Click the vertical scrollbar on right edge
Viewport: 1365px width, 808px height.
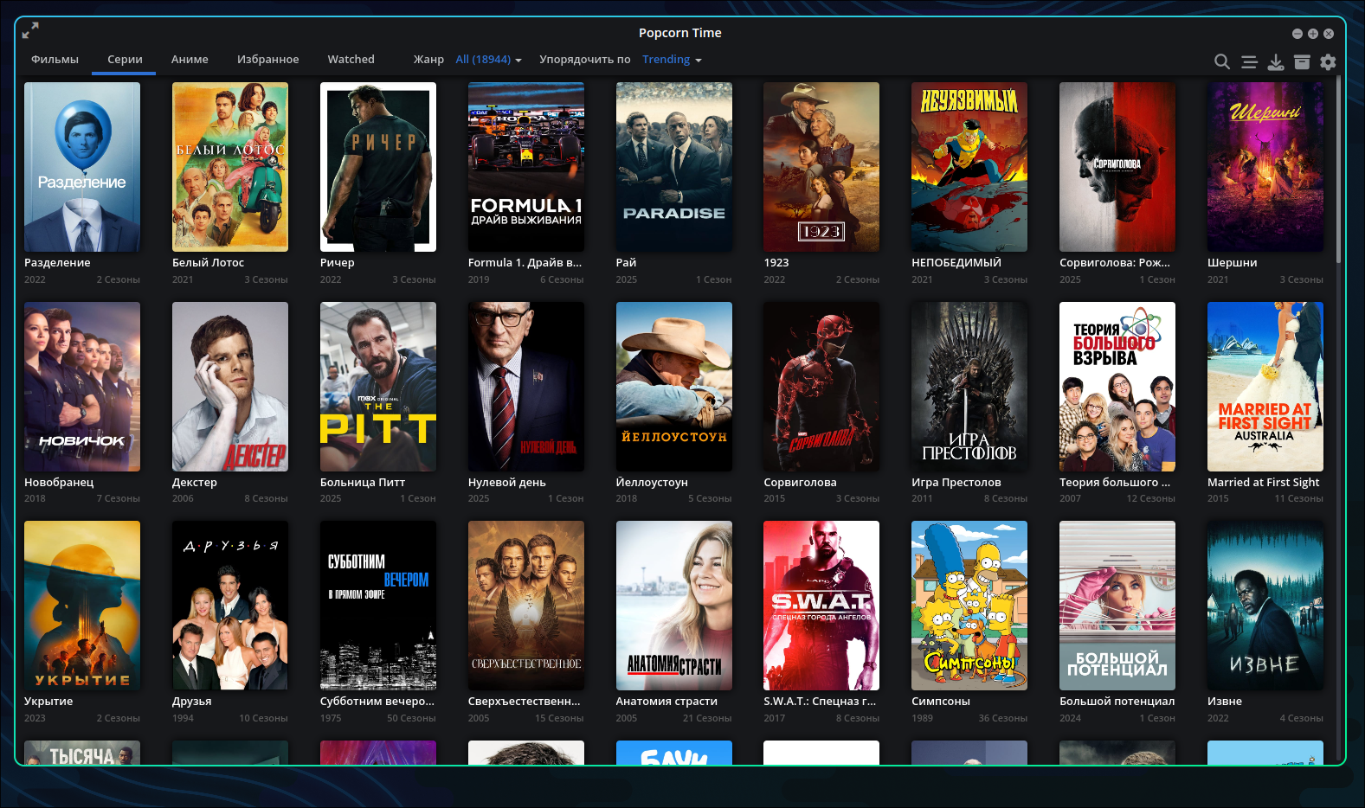pos(1338,169)
